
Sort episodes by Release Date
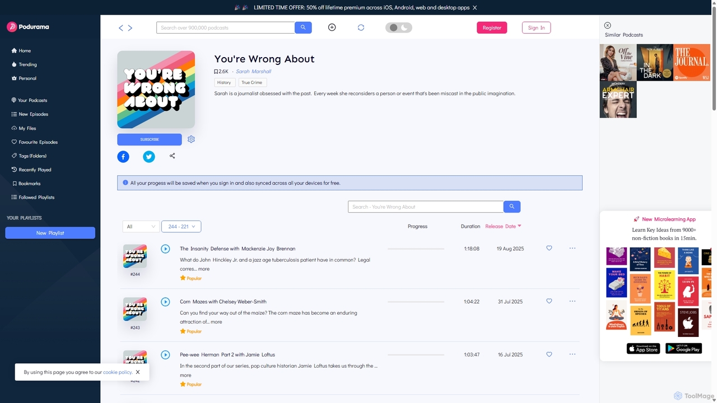pos(503,226)
